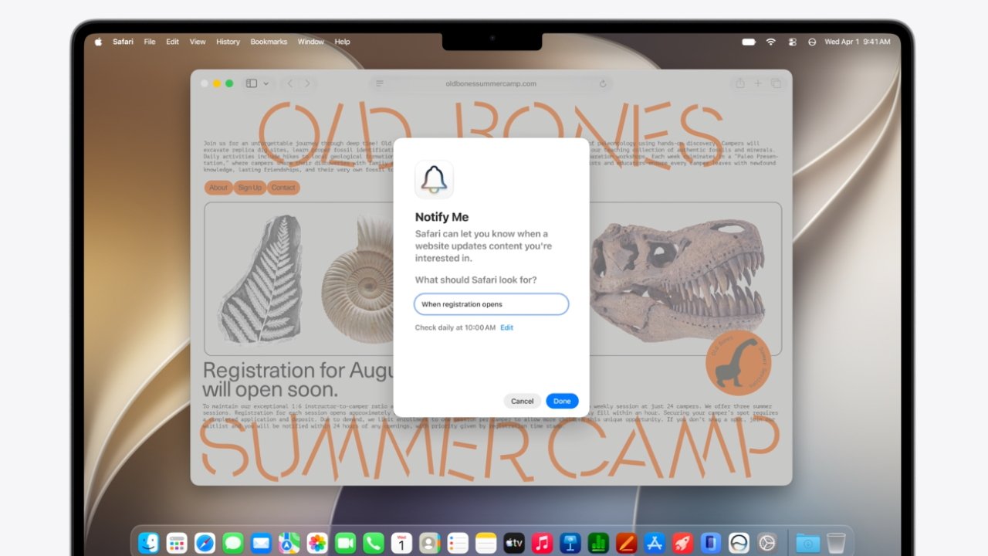Screen dimensions: 988x556
Task: Go back with Safari back arrow
Action: coord(290,83)
